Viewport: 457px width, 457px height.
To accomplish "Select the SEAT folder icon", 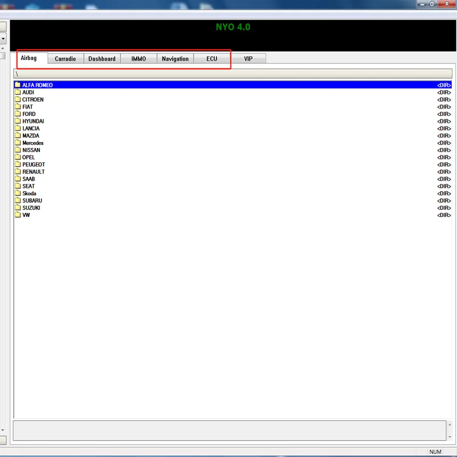I will 18,186.
